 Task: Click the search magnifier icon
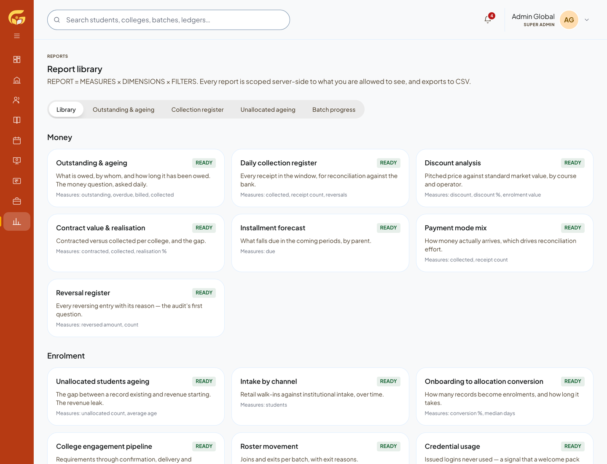click(x=57, y=20)
